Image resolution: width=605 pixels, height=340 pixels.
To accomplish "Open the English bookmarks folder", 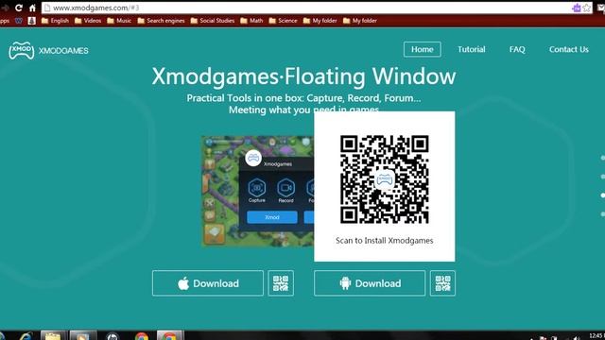I will [55, 21].
